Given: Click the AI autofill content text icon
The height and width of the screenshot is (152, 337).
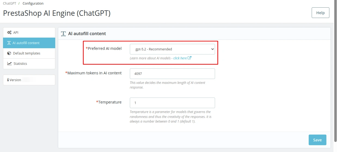Looking at the screenshot, I should click(x=9, y=43).
